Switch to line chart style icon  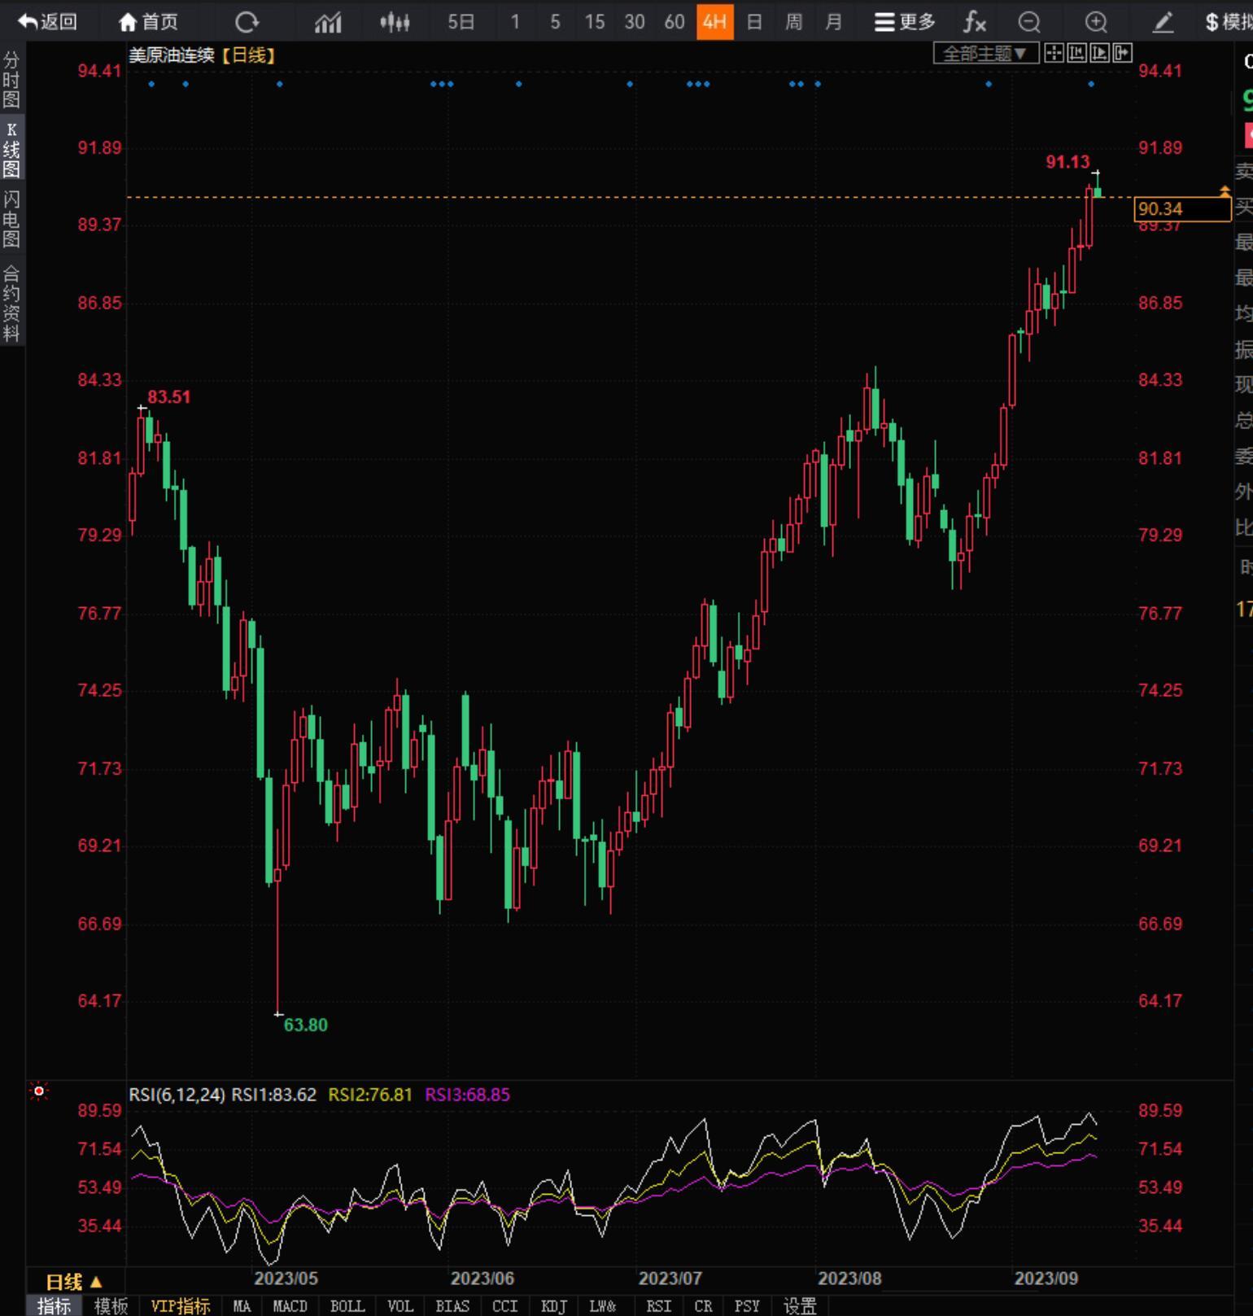328,22
